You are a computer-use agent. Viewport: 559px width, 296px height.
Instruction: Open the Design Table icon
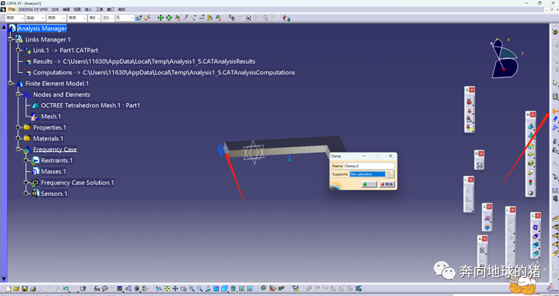coord(120,288)
